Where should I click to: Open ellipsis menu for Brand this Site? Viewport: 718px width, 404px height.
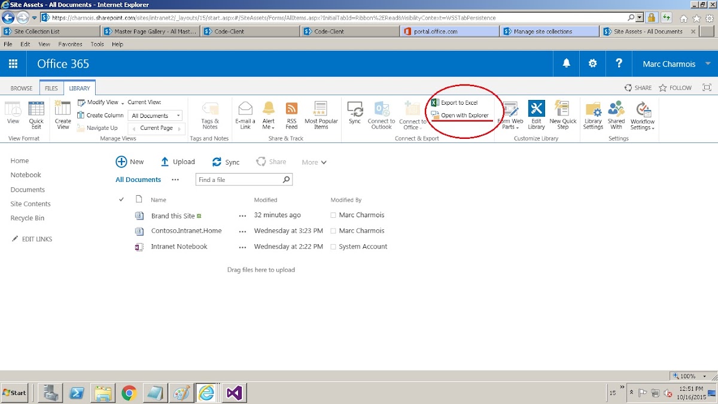tap(242, 215)
